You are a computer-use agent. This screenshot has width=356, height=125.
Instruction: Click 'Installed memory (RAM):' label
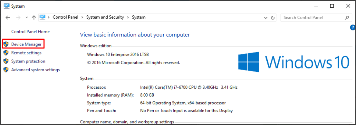click(110, 95)
